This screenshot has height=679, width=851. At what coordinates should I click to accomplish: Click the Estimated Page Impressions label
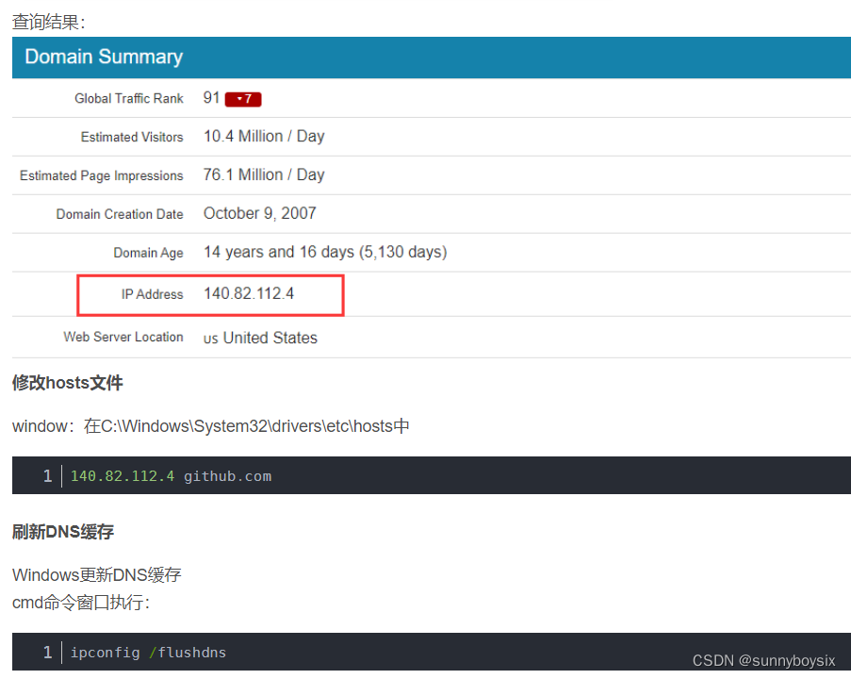[101, 175]
